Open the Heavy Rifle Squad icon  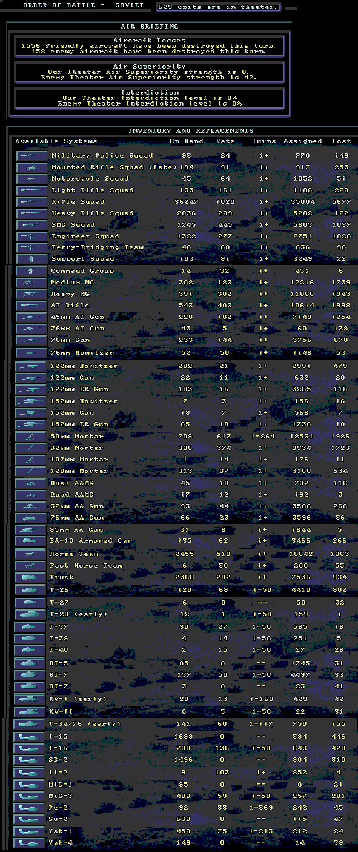pos(31,213)
